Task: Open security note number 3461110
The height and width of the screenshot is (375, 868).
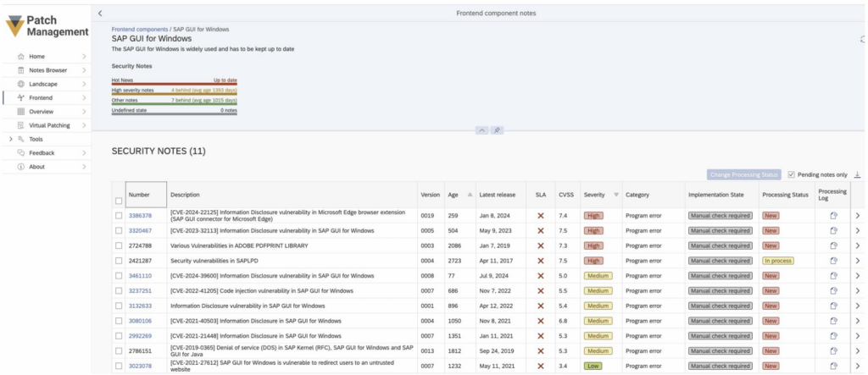Action: click(x=140, y=276)
